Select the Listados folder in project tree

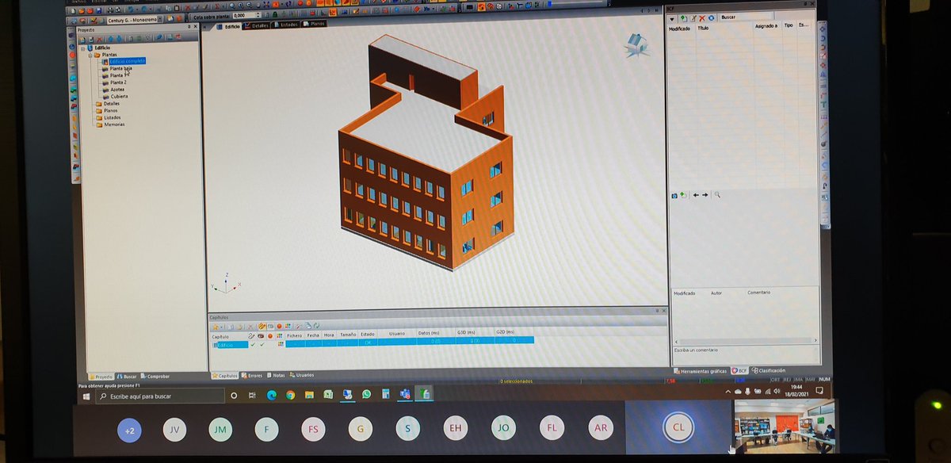(x=113, y=117)
